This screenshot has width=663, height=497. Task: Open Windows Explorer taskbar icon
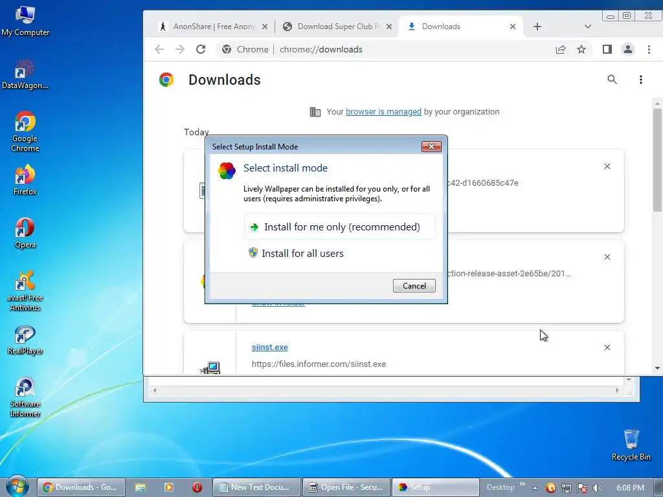[x=140, y=487]
